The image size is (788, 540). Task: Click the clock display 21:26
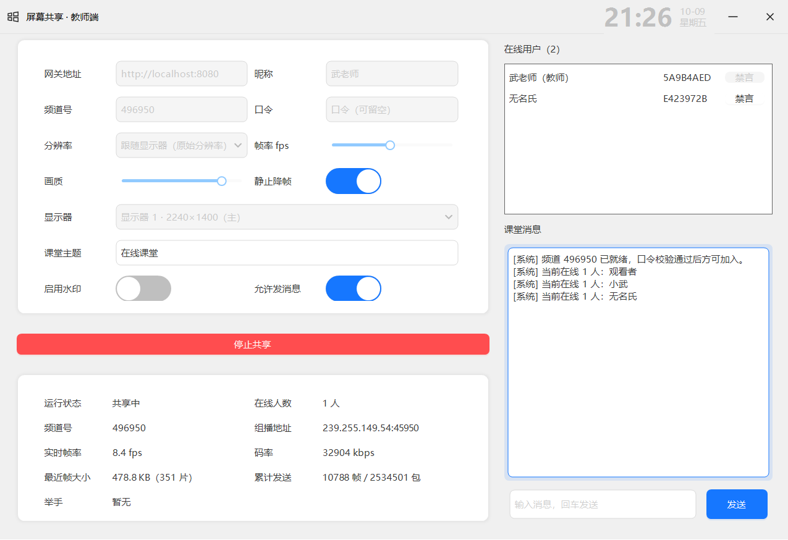click(638, 17)
